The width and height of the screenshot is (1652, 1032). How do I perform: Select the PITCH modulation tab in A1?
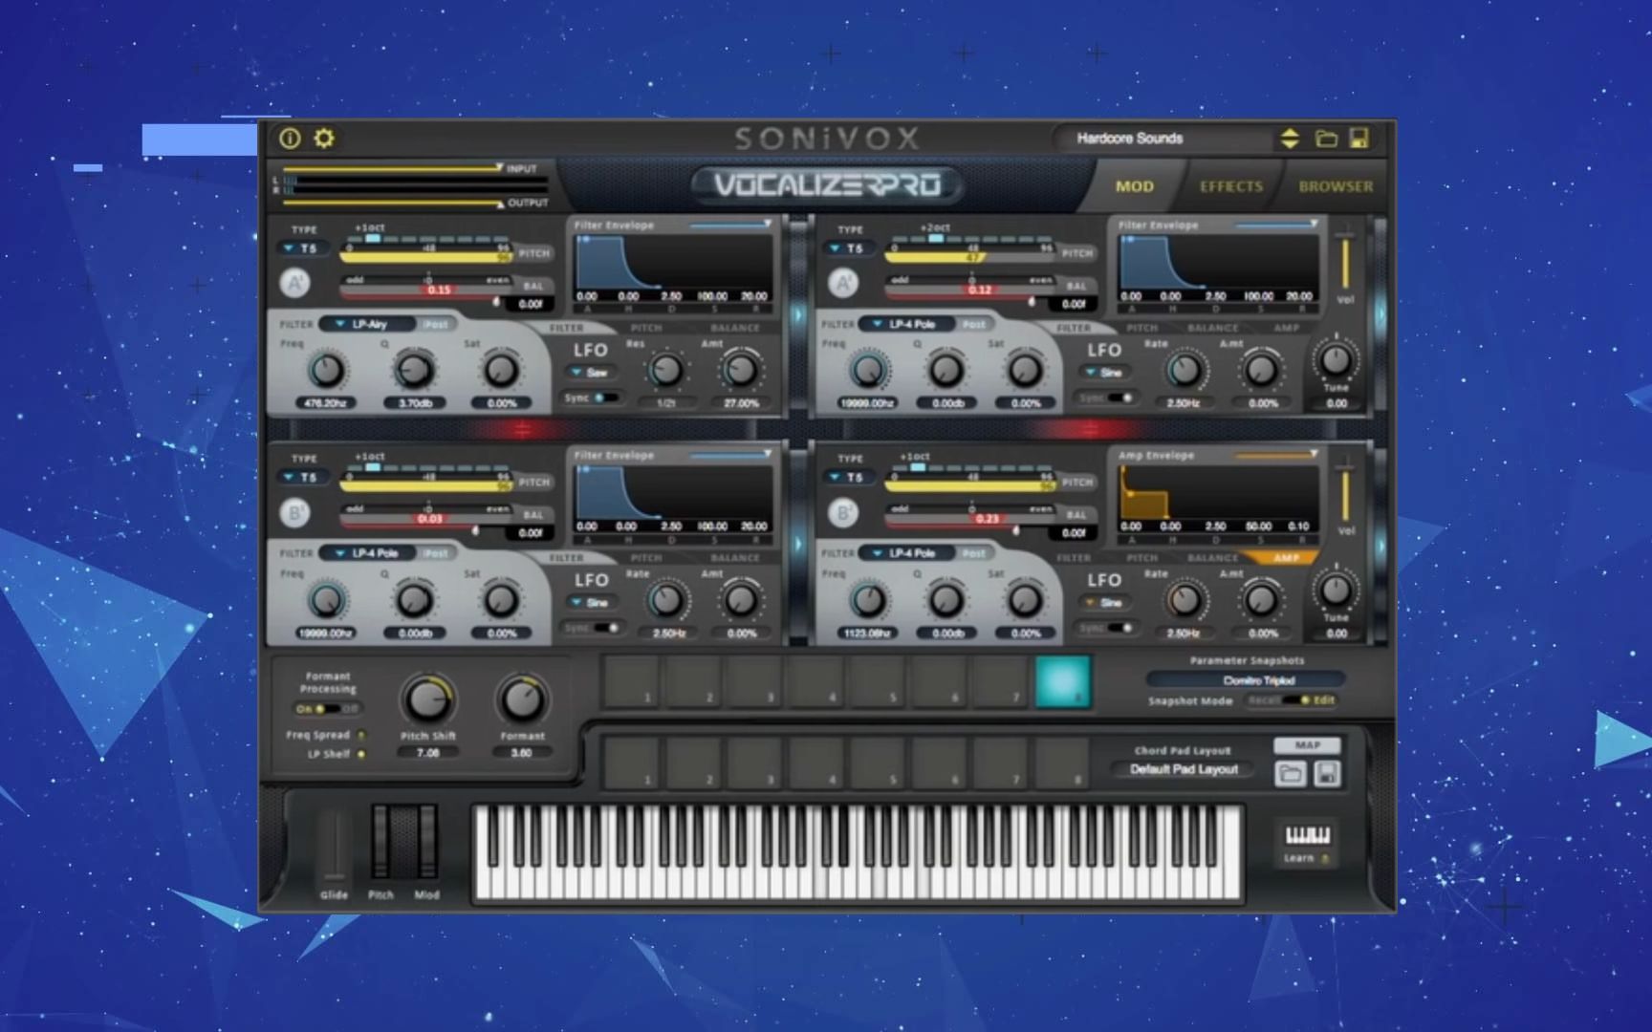pyautogui.click(x=646, y=328)
